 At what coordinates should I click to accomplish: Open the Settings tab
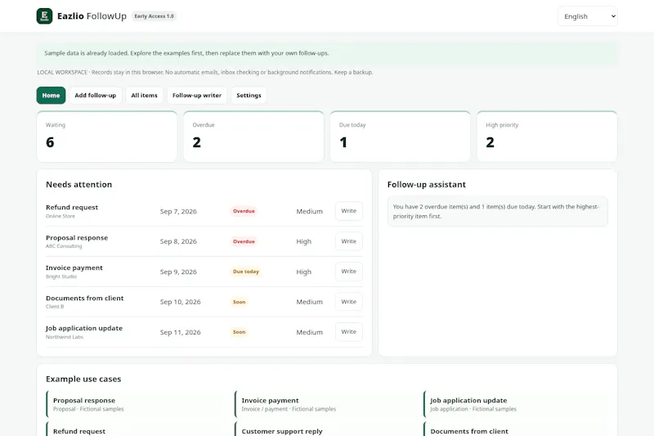249,95
